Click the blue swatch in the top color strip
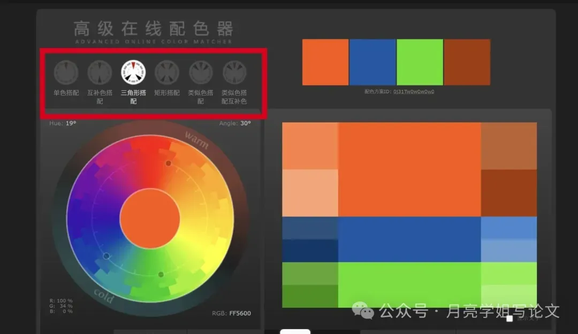The width and height of the screenshot is (578, 334). tap(372, 62)
